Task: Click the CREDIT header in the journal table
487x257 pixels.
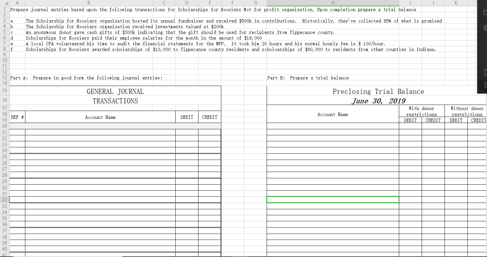Action: click(x=210, y=117)
